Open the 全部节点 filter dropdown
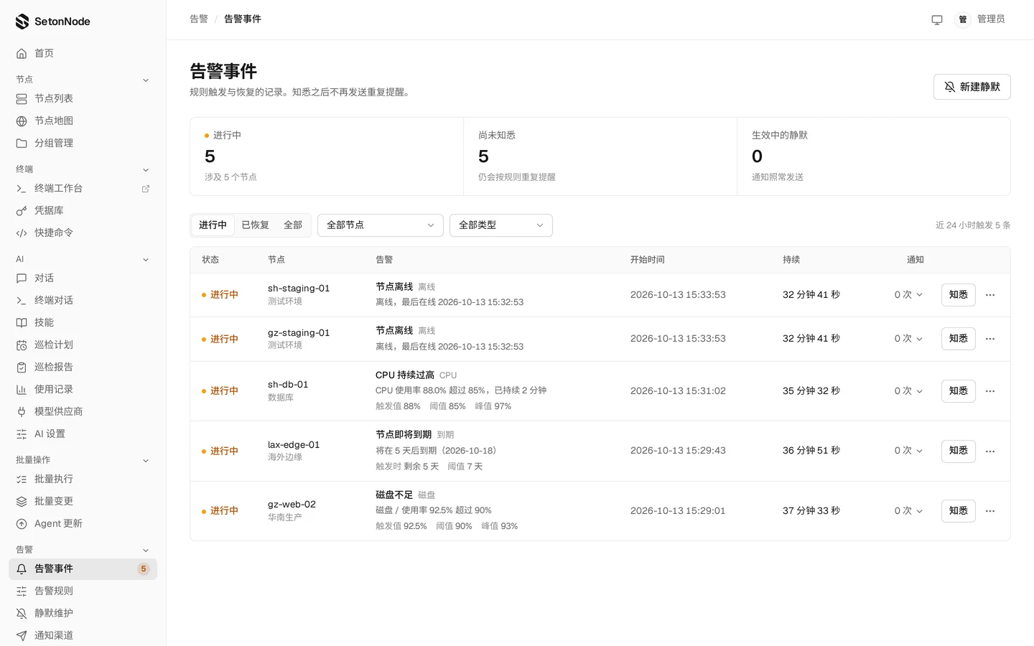The height and width of the screenshot is (646, 1034). (381, 225)
